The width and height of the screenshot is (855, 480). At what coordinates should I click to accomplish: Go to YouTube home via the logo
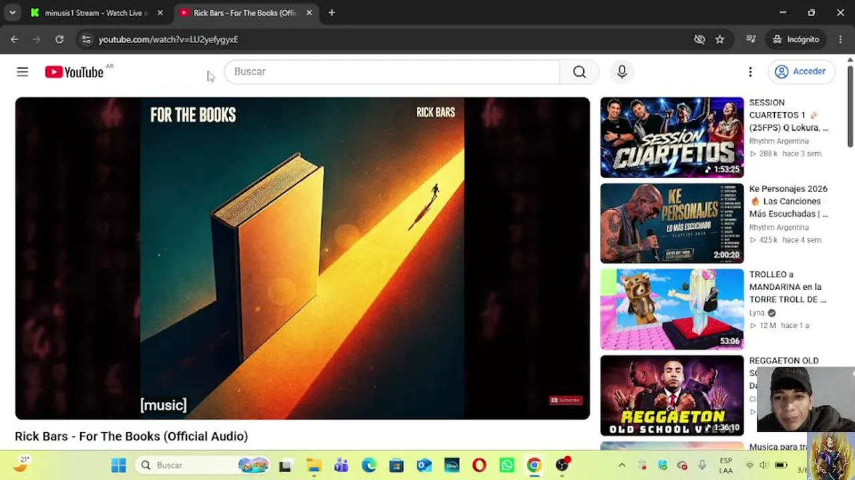coord(74,72)
